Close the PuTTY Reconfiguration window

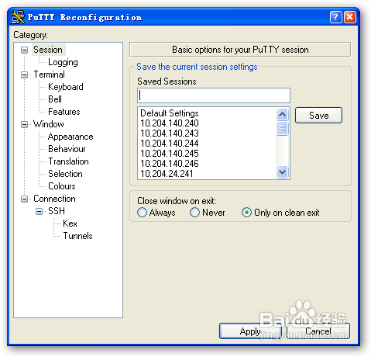(350, 17)
